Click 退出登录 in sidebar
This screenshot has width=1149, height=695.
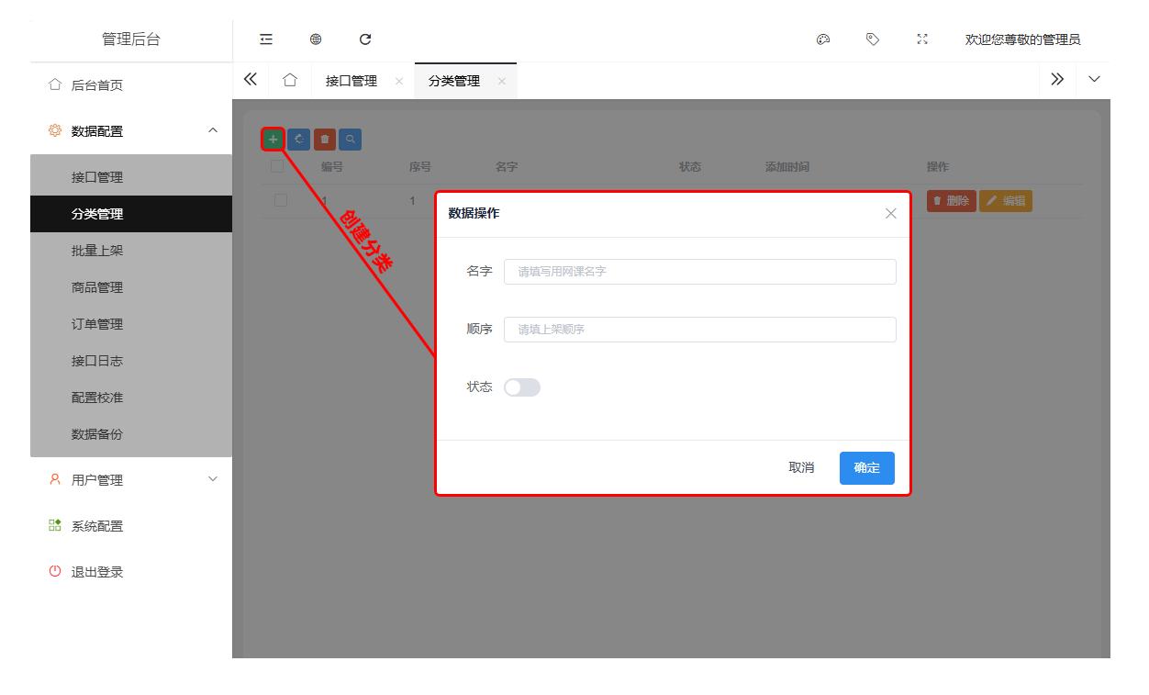(x=131, y=572)
